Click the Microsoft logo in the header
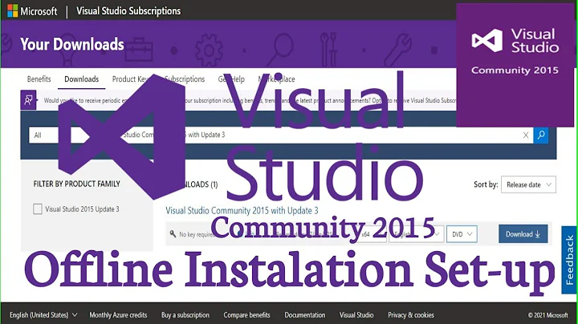 (x=32, y=11)
